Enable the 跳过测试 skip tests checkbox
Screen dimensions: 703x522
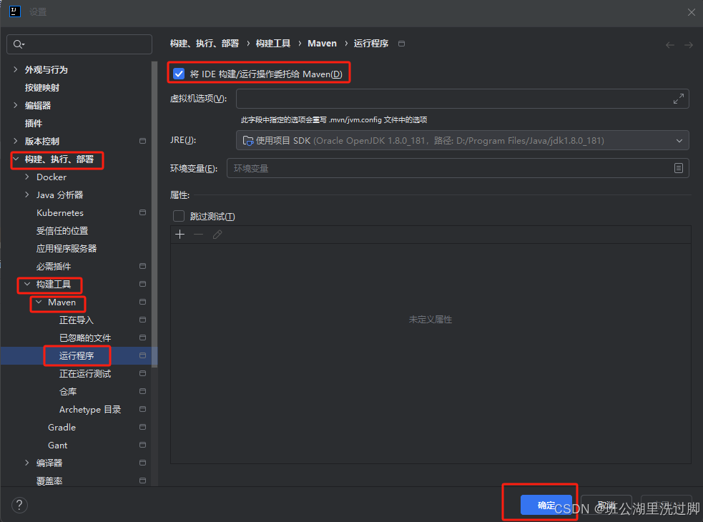tap(179, 216)
